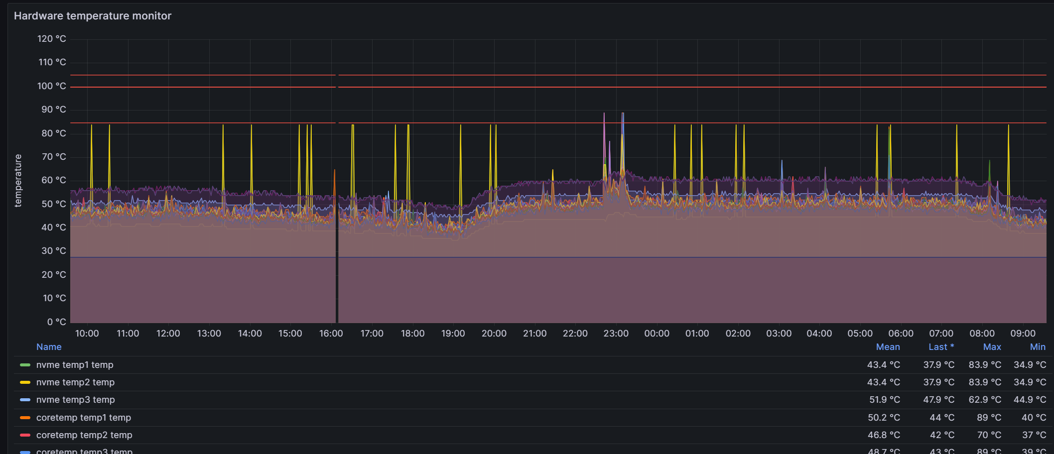
Task: Sort legend by the Max column
Action: tap(992, 347)
